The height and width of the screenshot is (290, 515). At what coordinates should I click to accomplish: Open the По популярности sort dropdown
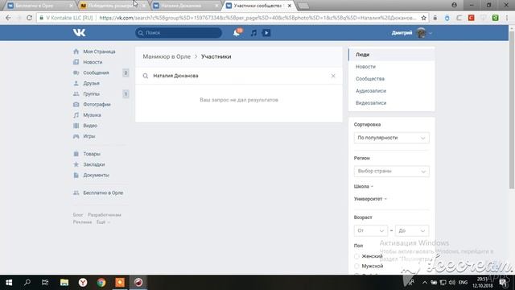392,138
